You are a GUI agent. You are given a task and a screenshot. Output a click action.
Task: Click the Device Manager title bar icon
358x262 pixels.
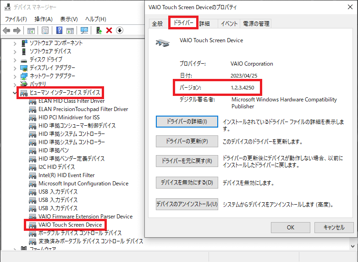pyautogui.click(x=7, y=7)
